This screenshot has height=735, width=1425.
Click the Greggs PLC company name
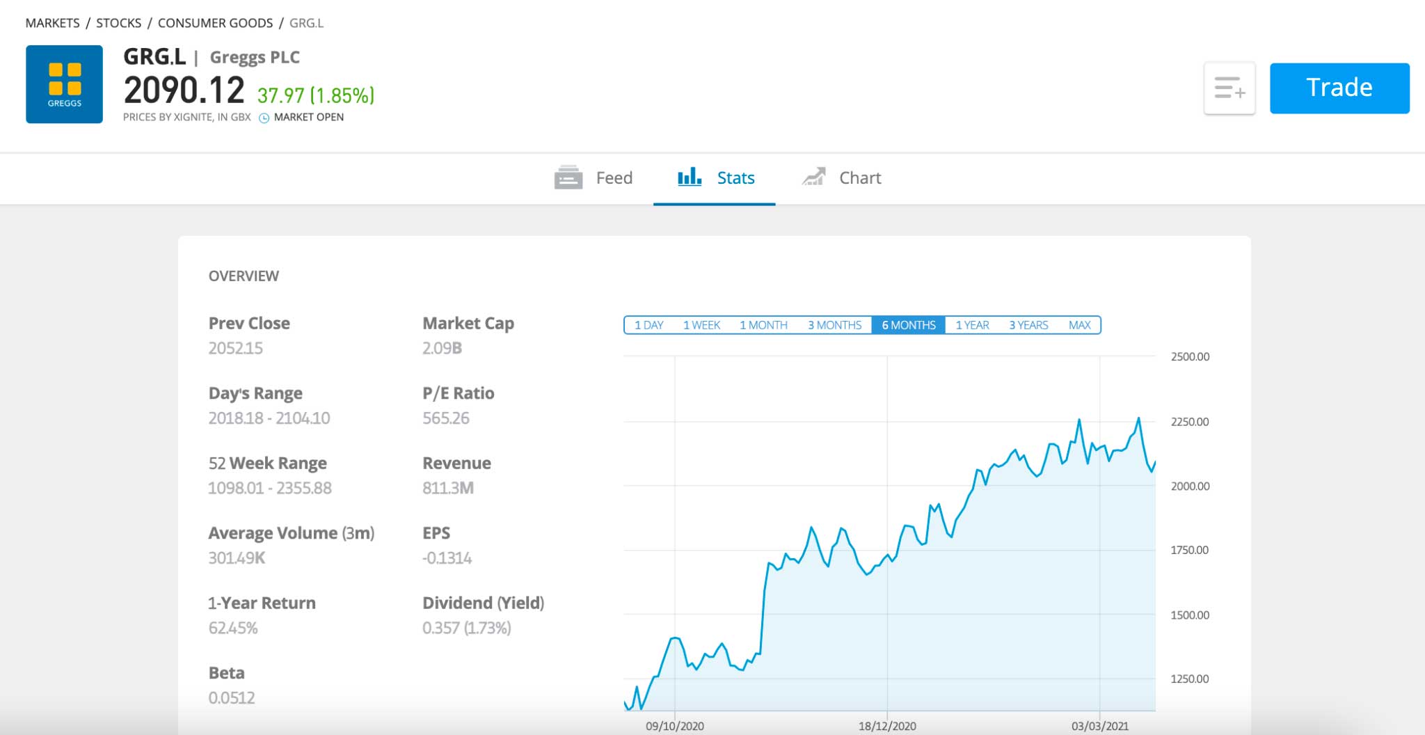[255, 57]
